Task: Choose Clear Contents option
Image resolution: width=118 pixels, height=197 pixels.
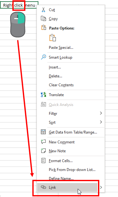Action: [x=61, y=85]
